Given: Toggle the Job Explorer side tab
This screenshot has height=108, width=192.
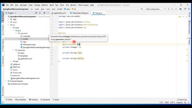Looking at the screenshot, I should click(x=3, y=61).
